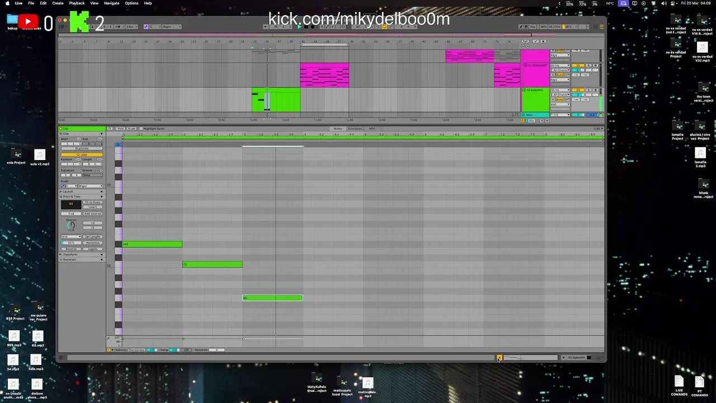Click the Fit to Scale button
The image size is (716, 403).
(92, 202)
